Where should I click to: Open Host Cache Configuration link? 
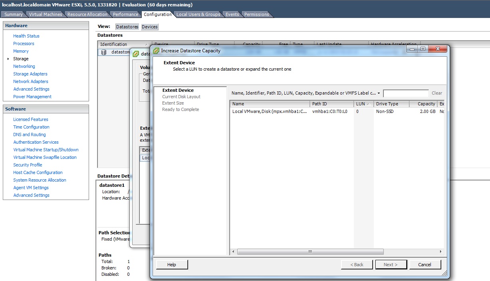tap(38, 172)
